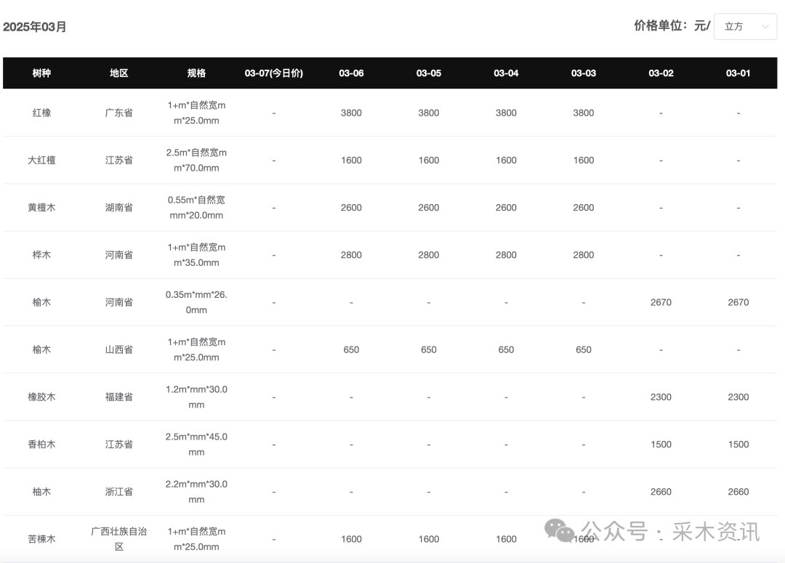Viewport: 785px width, 563px height.
Task: Click the 03-03 column header
Action: (584, 73)
